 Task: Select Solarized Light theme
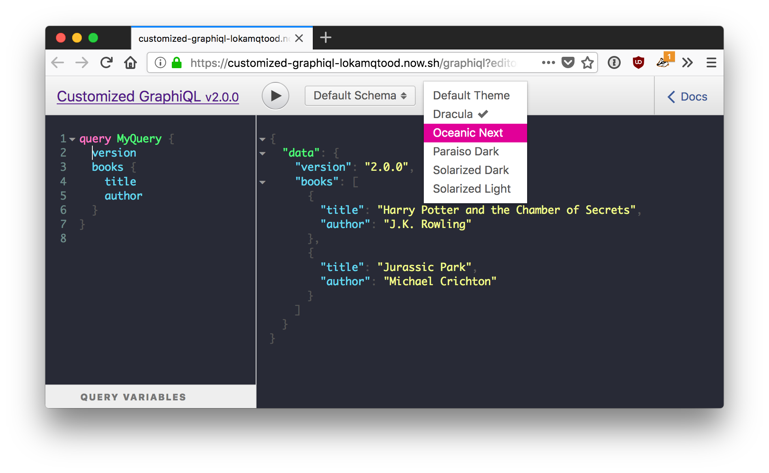(x=475, y=189)
